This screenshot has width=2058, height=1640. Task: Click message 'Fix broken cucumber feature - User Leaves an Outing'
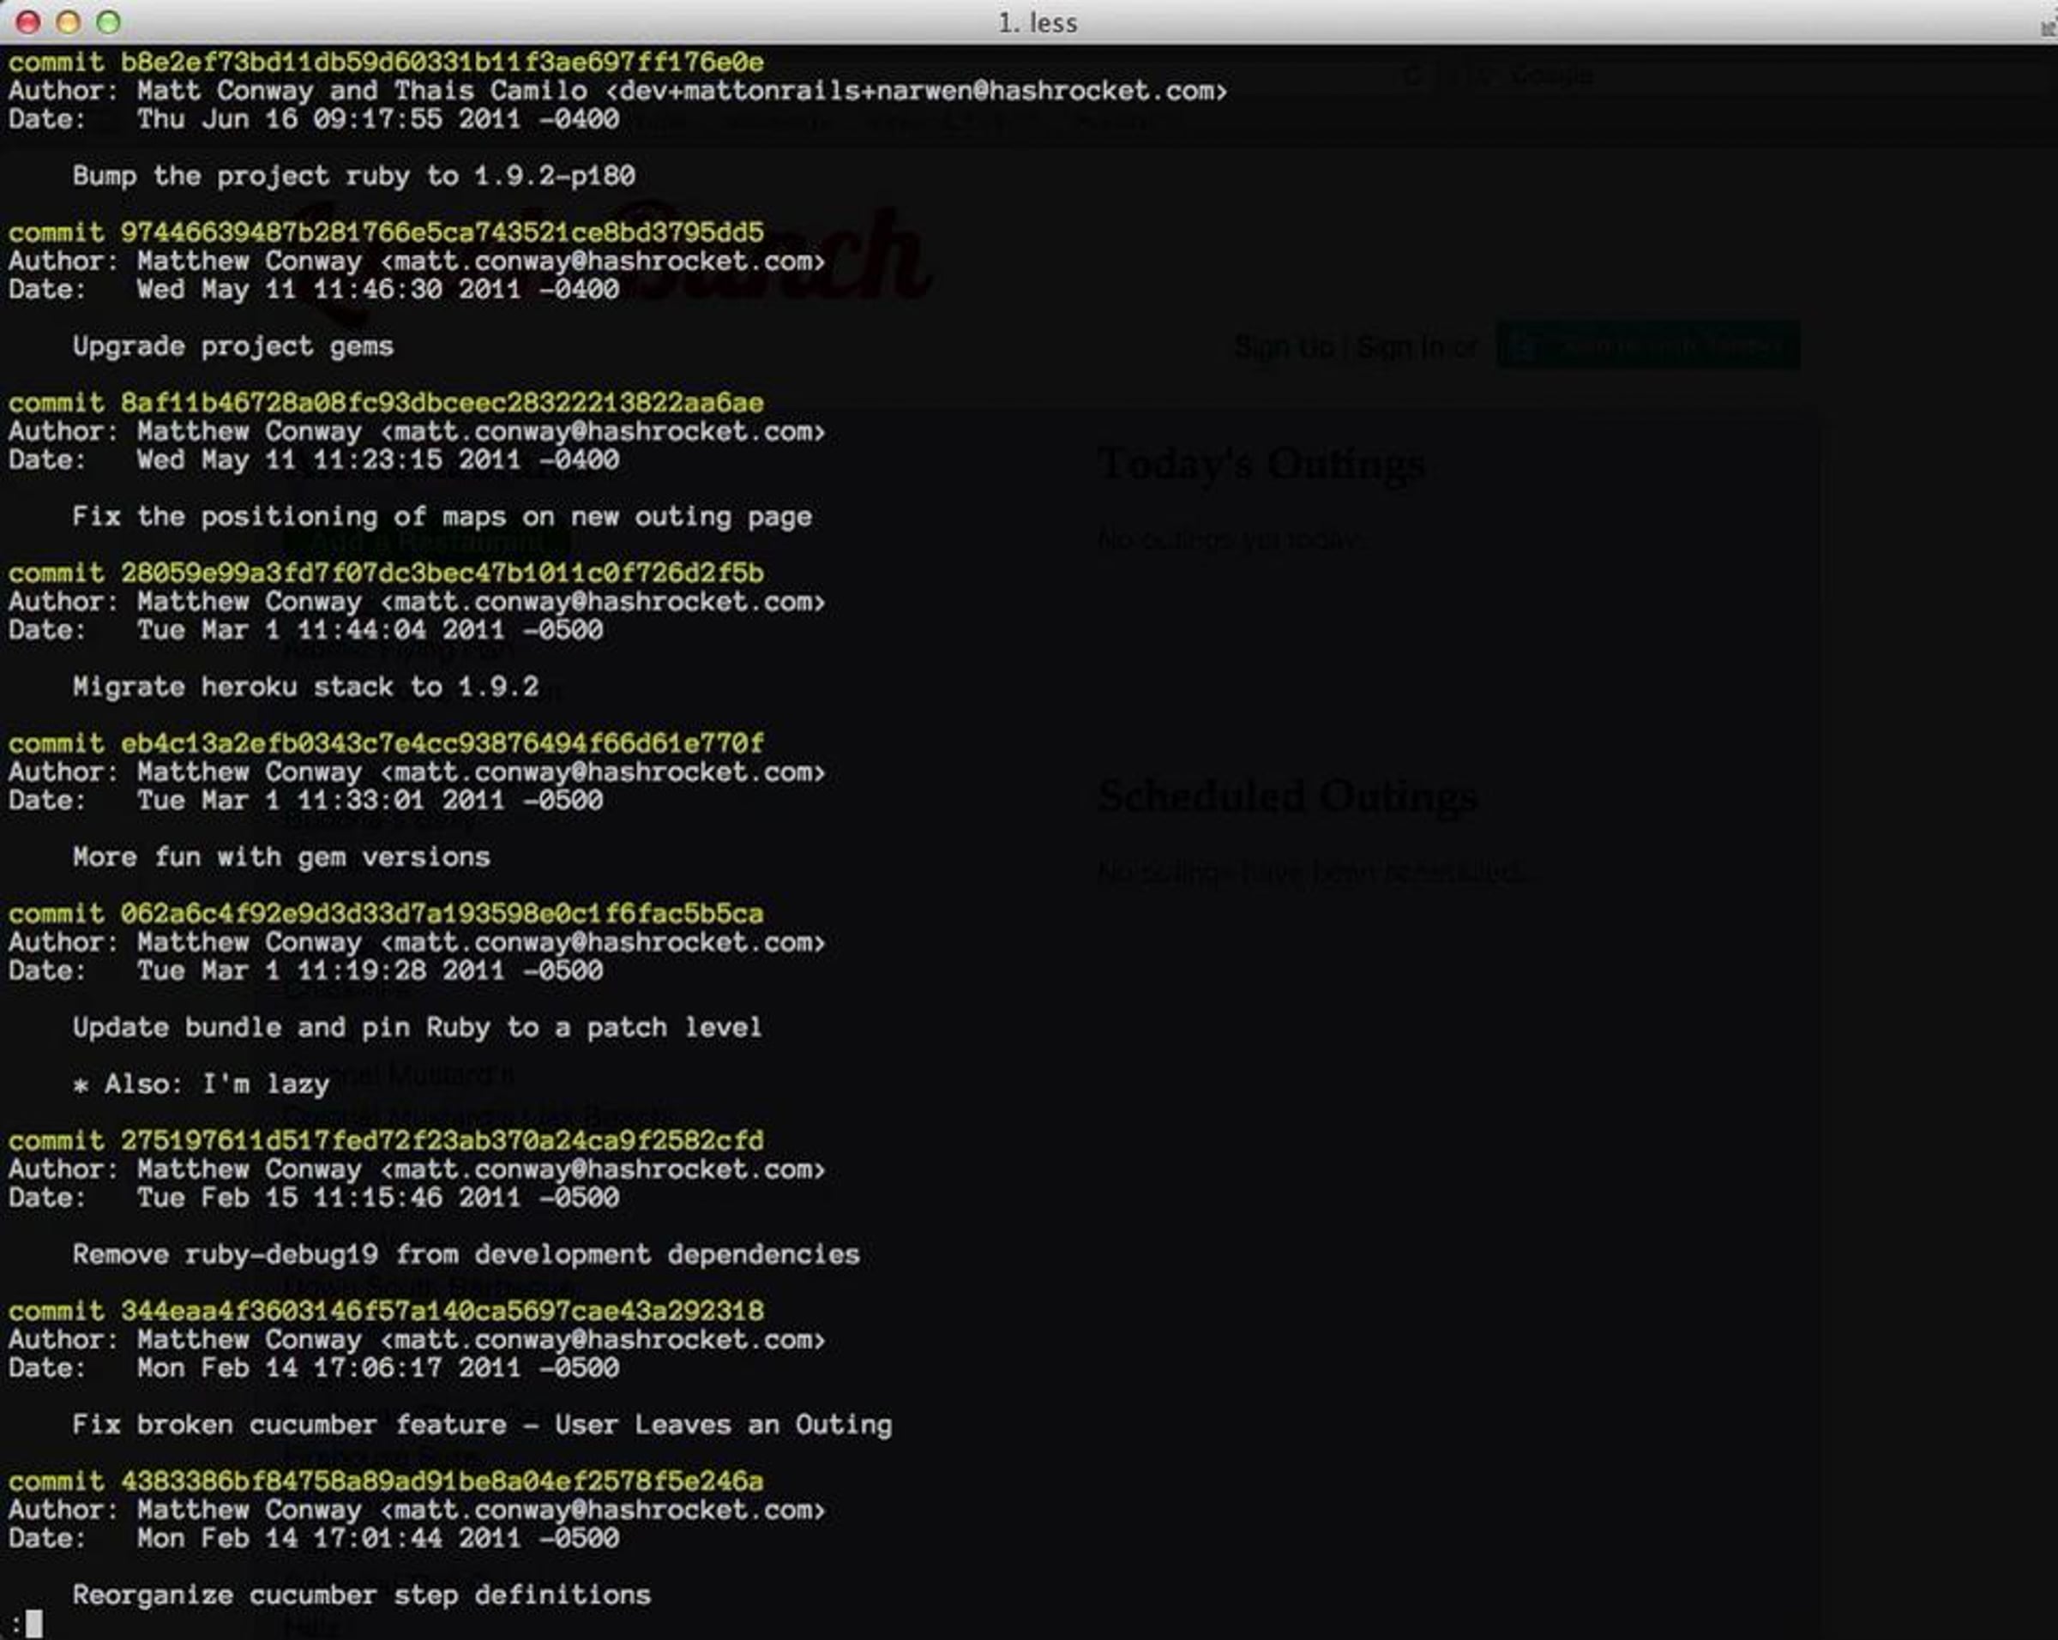(482, 1426)
